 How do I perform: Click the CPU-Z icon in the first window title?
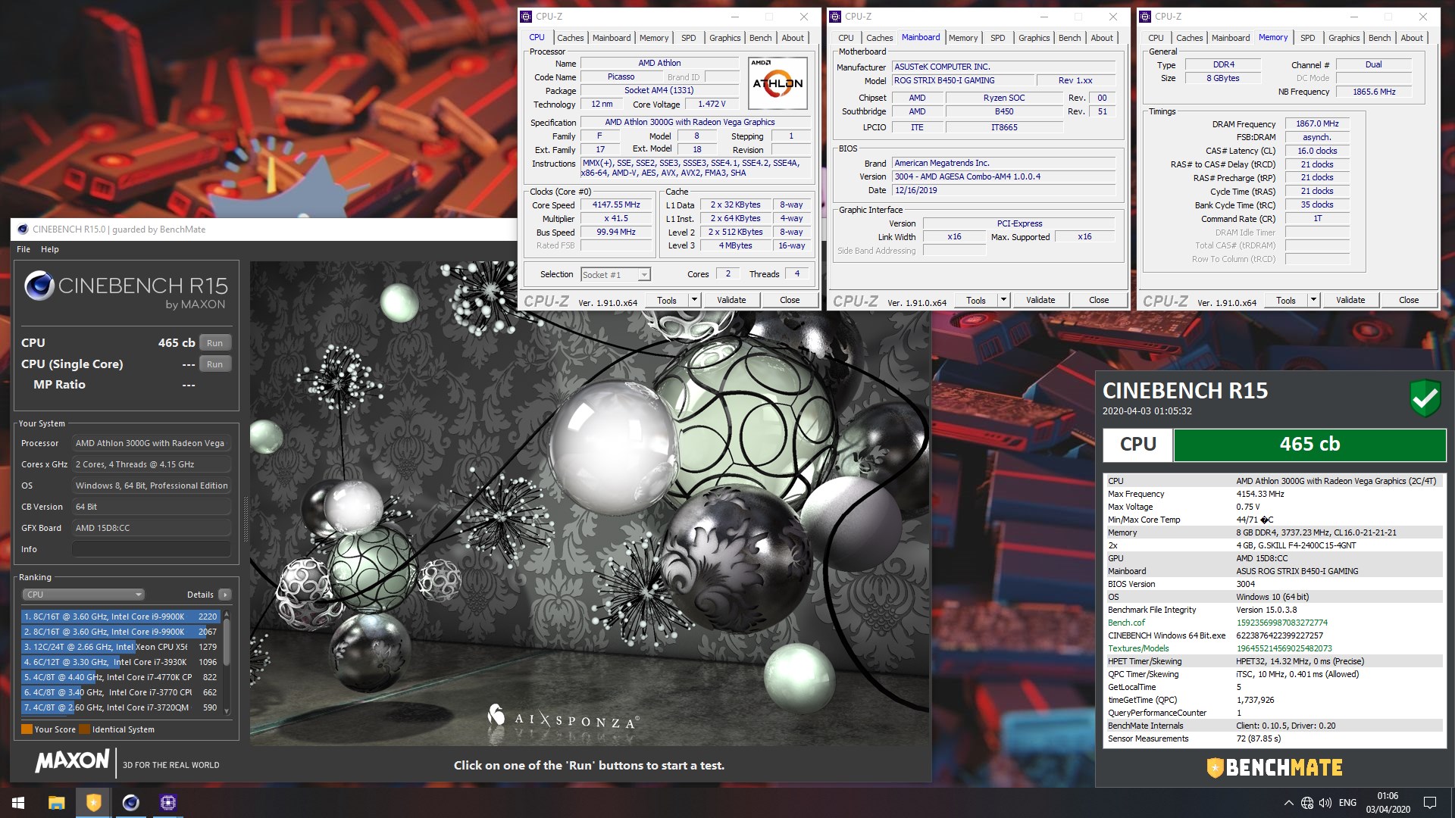[527, 16]
